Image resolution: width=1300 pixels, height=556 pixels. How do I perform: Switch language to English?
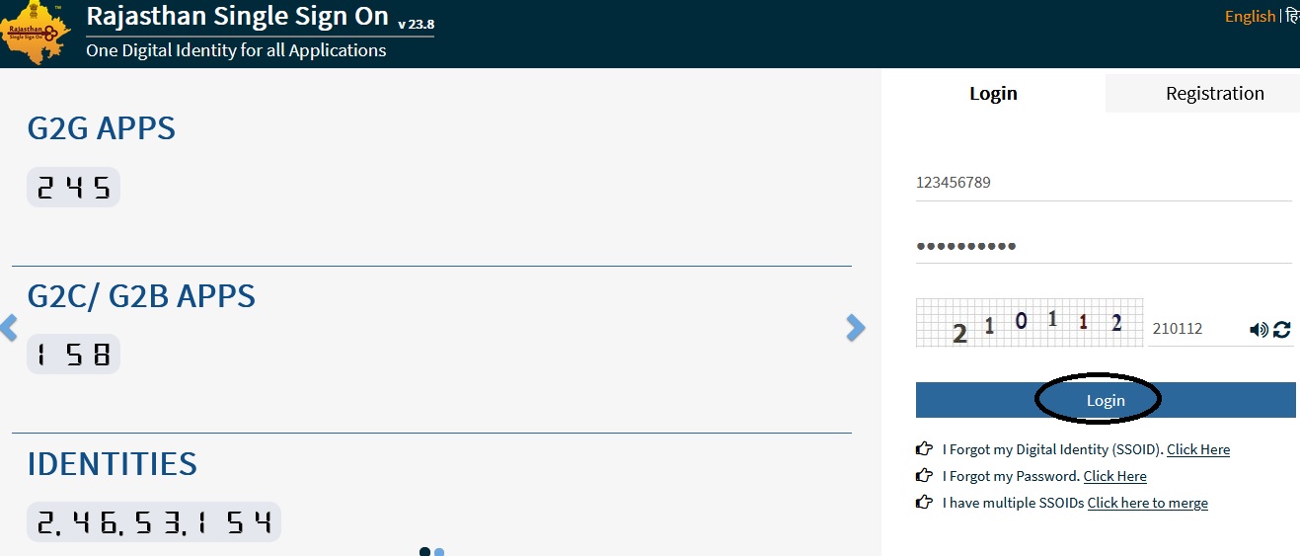(1250, 16)
